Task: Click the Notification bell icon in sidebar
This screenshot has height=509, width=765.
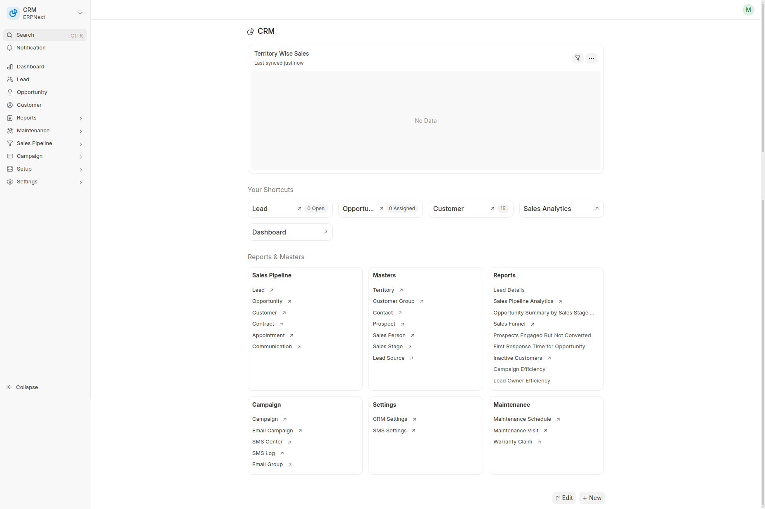Action: 10,48
